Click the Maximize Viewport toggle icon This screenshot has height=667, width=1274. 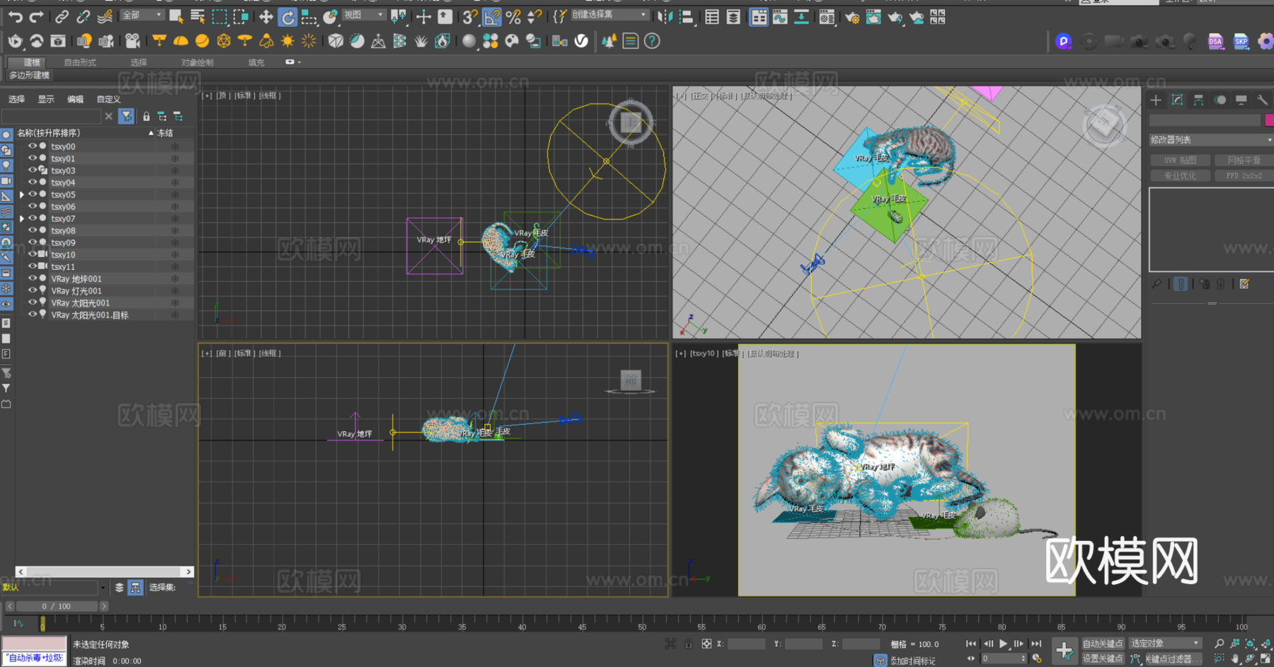coord(1266,659)
